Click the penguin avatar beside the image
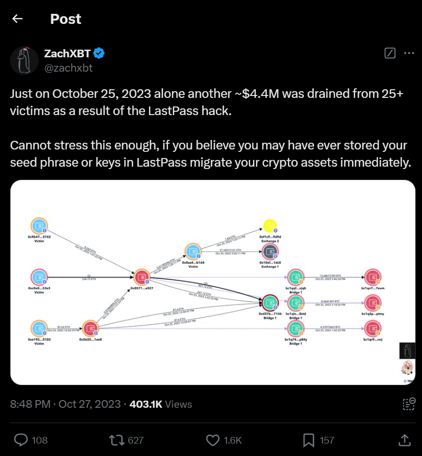The width and height of the screenshot is (422, 456). pyautogui.click(x=407, y=350)
